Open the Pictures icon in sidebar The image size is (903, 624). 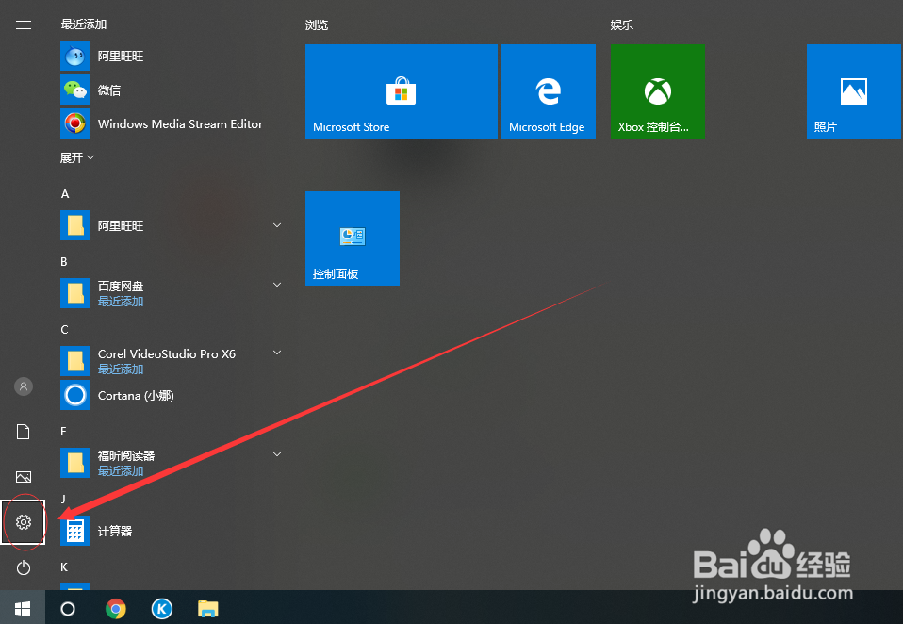tap(23, 477)
